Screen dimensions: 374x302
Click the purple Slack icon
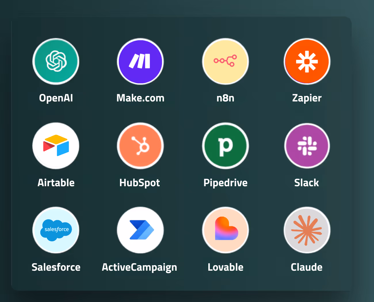click(307, 146)
